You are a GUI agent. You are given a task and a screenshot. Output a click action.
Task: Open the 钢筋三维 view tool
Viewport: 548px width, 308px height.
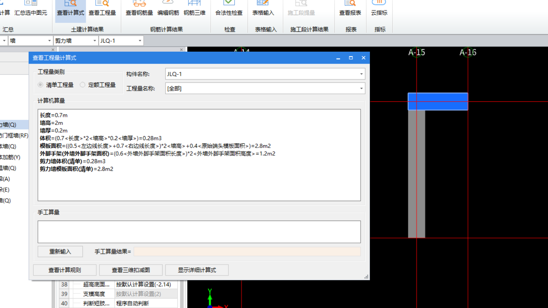pos(194,8)
